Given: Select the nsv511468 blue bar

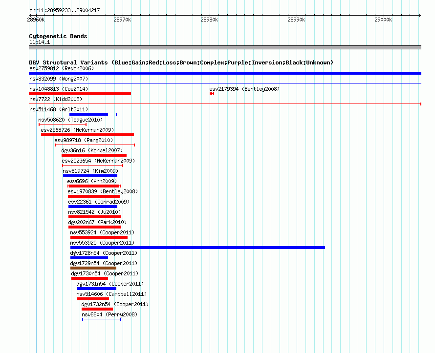Looking at the screenshot, I should [88, 114].
